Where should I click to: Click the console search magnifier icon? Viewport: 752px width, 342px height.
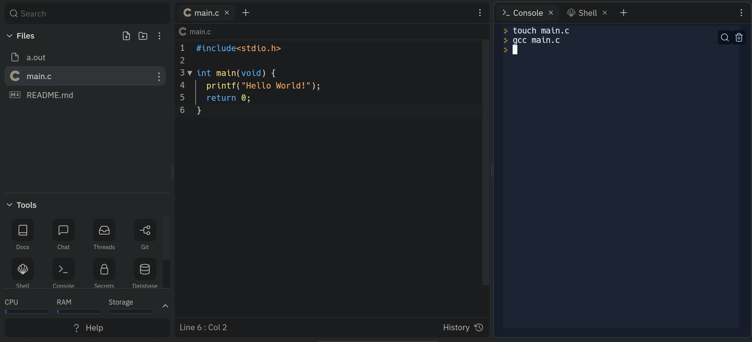pyautogui.click(x=724, y=37)
